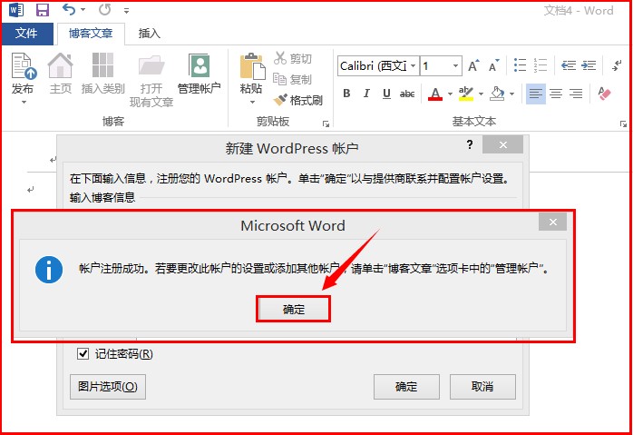Image resolution: width=633 pixels, height=435 pixels.
Task: Expand the 发布 dropdown arrow
Action: coord(24,102)
